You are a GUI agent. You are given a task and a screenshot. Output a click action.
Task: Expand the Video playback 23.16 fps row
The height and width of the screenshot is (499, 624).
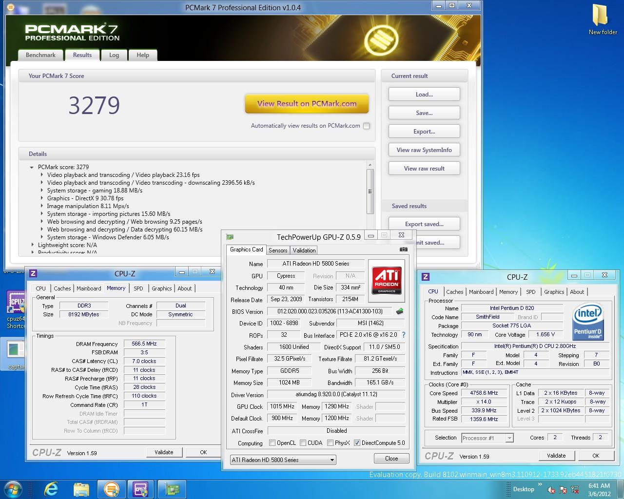tap(41, 175)
